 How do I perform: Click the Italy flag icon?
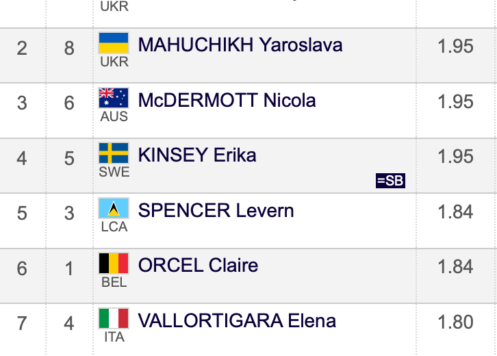coord(114,318)
